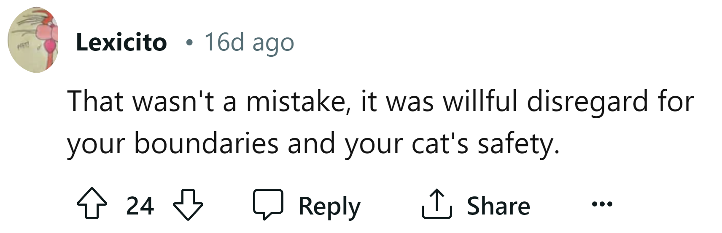Click the word "willful" in the comment
Screen dimensions: 722x233
pos(480,102)
